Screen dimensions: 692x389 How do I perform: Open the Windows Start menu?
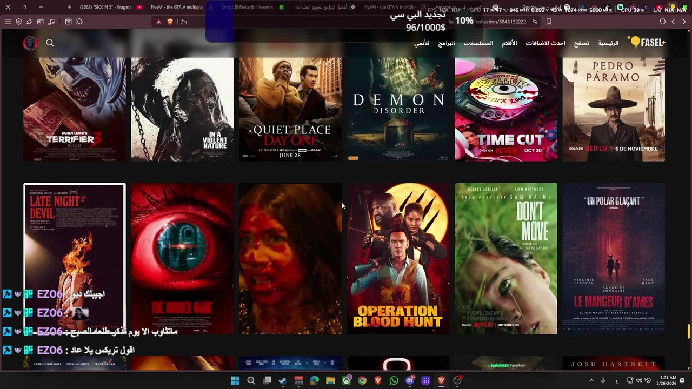point(235,380)
